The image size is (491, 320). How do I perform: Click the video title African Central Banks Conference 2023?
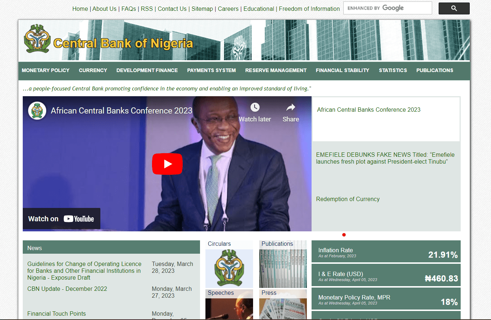click(x=122, y=111)
